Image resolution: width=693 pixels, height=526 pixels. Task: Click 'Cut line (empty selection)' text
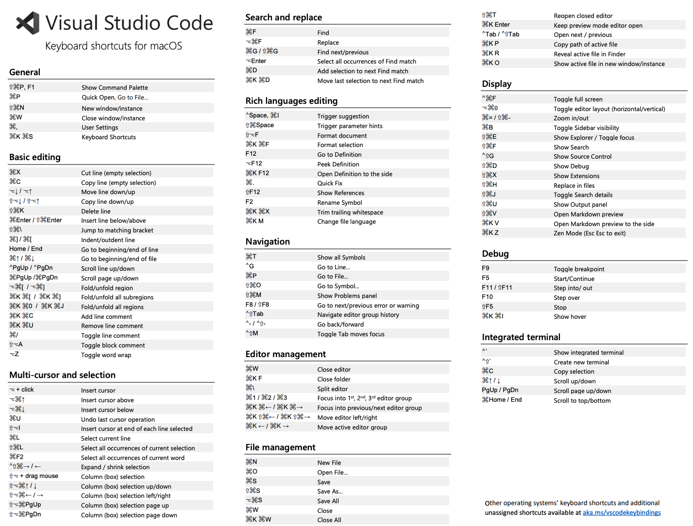click(x=116, y=173)
